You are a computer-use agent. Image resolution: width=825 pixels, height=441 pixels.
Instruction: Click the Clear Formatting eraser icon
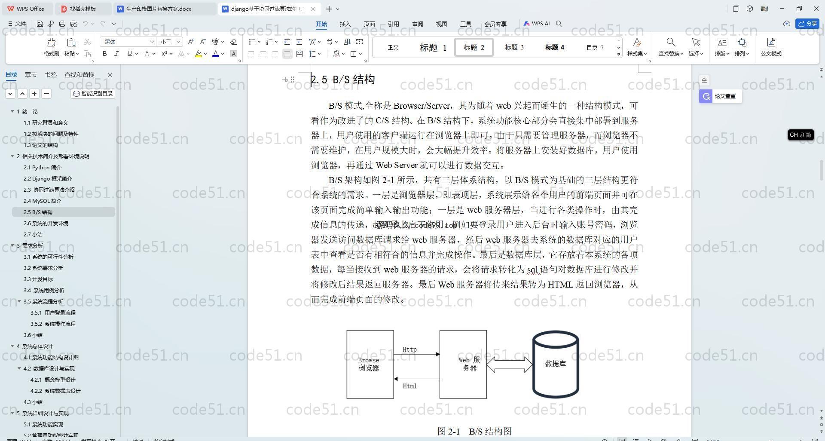click(234, 42)
